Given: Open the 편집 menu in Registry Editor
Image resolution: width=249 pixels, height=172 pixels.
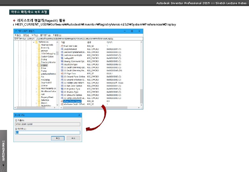Looking at the screenshot, I should pyautogui.click(x=26, y=35).
